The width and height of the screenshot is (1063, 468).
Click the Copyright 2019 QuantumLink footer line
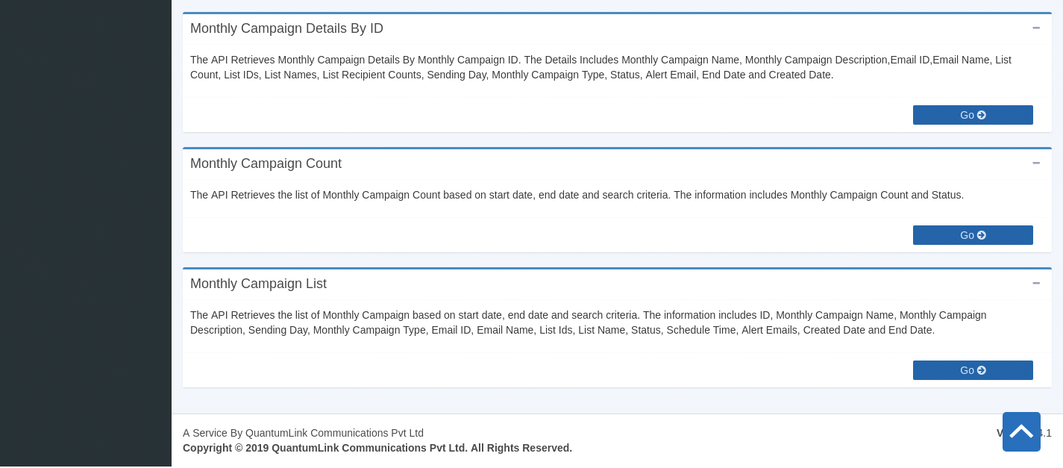(377, 448)
